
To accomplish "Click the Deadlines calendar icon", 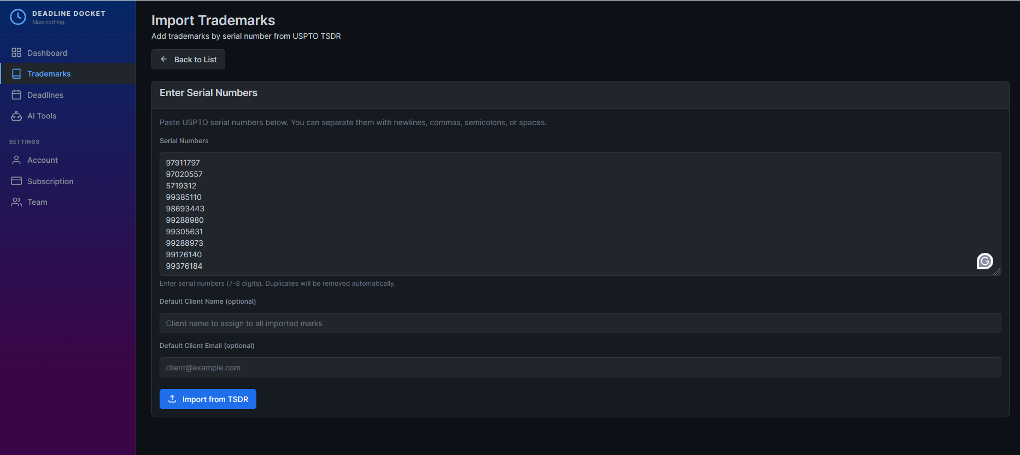I will click(x=16, y=95).
